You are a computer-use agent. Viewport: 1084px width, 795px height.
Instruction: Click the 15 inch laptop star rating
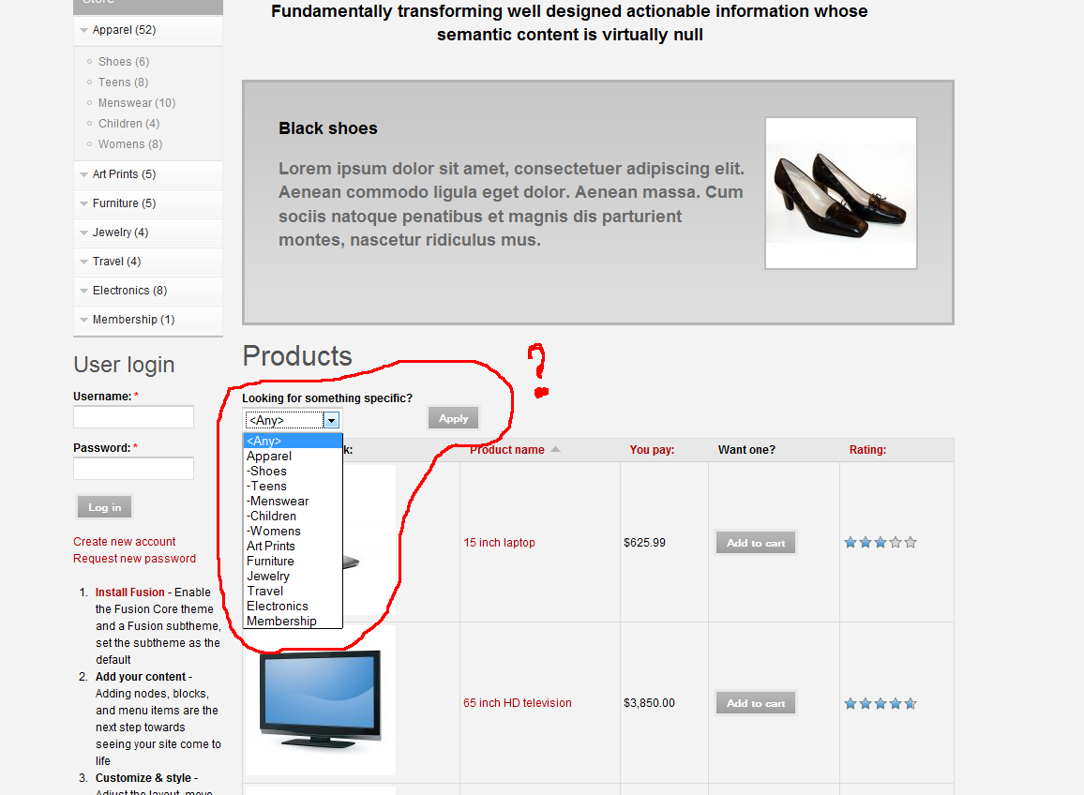point(880,543)
